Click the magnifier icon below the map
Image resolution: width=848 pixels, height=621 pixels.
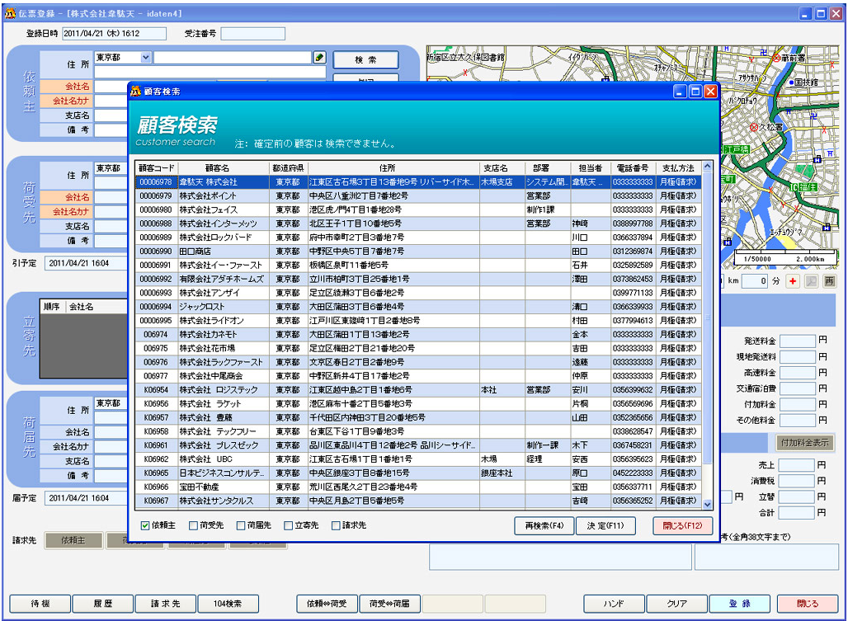click(x=812, y=281)
